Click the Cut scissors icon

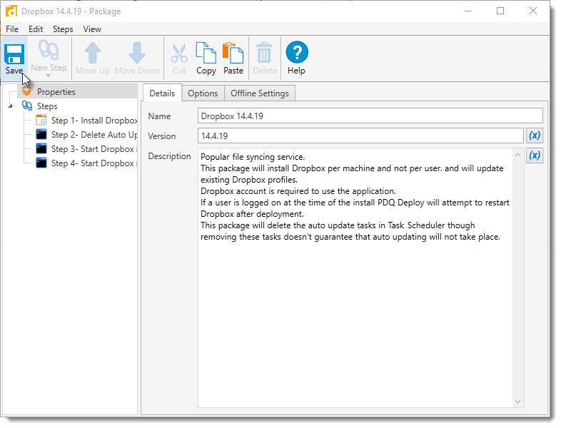pyautogui.click(x=179, y=53)
